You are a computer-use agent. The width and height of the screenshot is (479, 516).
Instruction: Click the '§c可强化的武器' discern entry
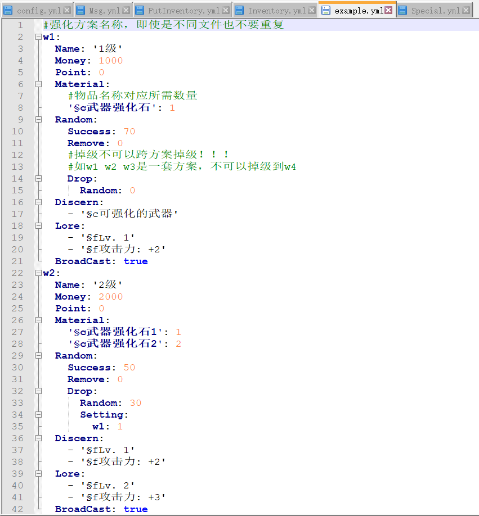[129, 214]
